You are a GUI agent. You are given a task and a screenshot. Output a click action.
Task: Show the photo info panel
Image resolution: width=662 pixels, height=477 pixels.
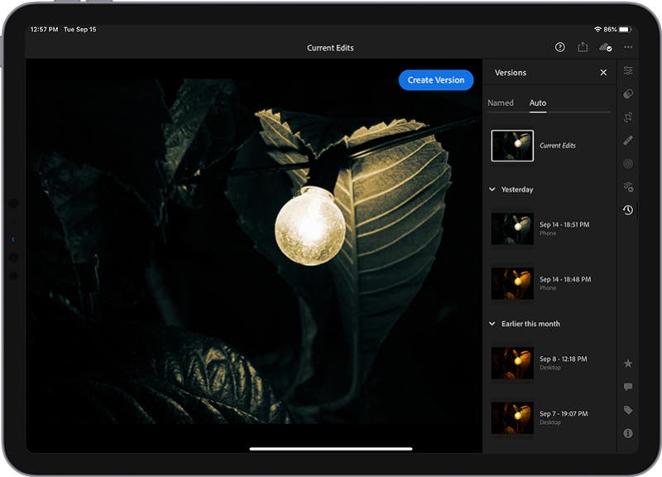pos(628,432)
